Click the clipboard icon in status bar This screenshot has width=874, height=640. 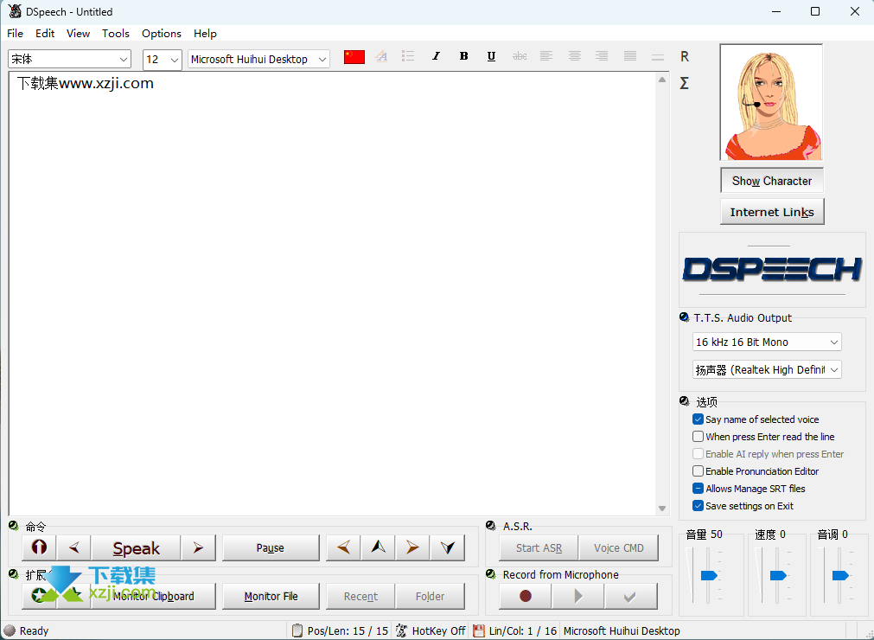[x=297, y=630]
